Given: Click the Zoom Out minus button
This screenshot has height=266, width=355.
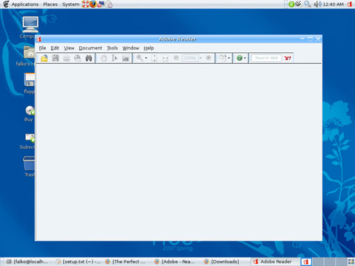Looking at the screenshot, I should tap(176, 58).
